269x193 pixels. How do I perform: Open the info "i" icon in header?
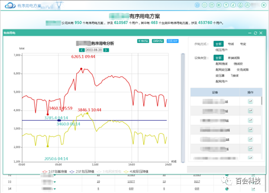(x=233, y=5)
